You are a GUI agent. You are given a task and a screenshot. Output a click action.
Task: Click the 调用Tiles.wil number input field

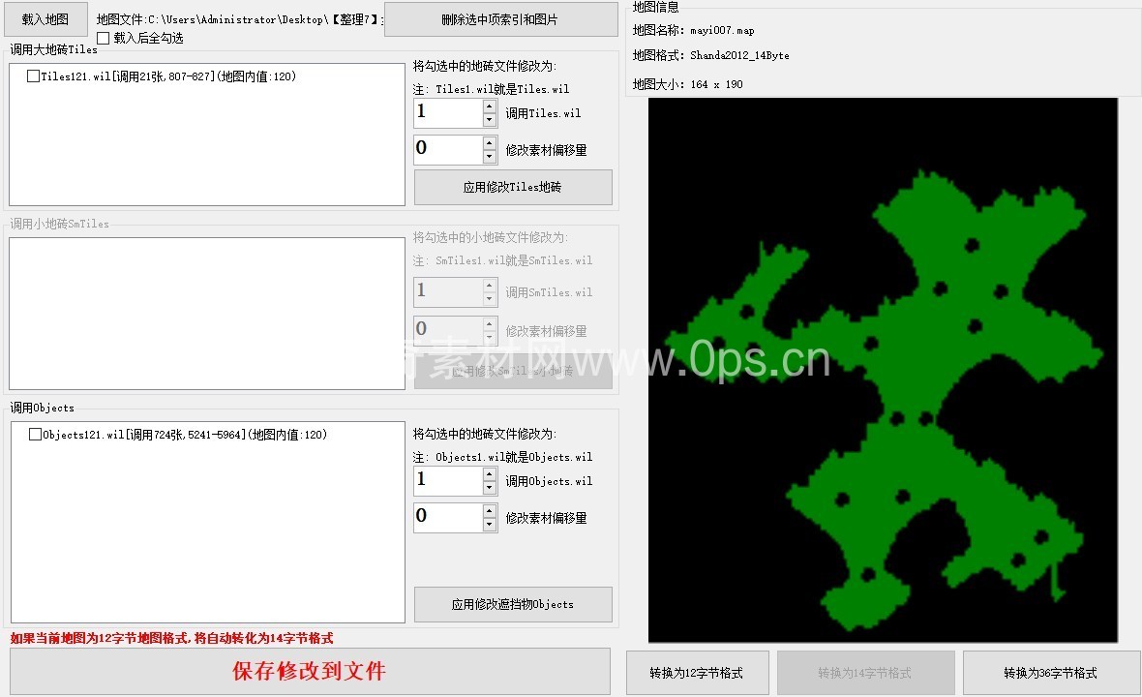447,112
